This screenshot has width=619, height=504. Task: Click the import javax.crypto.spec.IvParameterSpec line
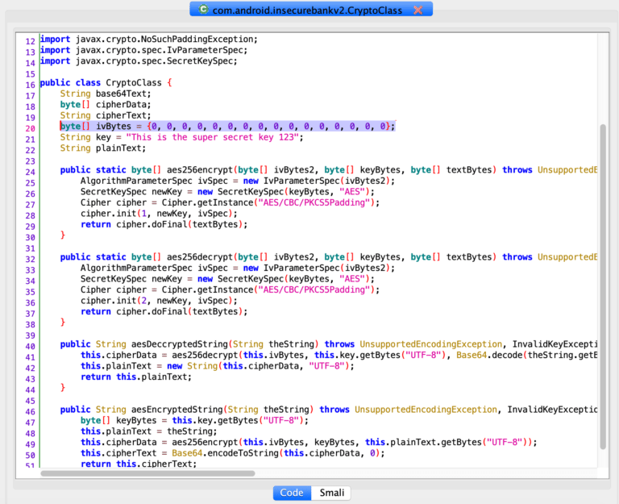pyautogui.click(x=143, y=50)
